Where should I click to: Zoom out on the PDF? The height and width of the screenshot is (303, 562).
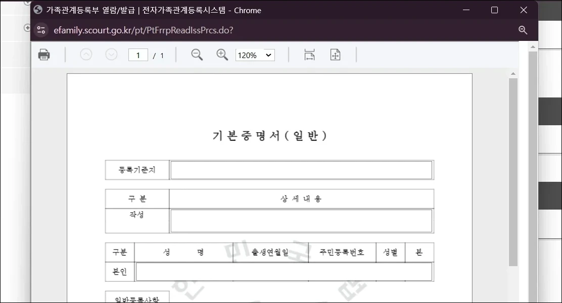197,55
